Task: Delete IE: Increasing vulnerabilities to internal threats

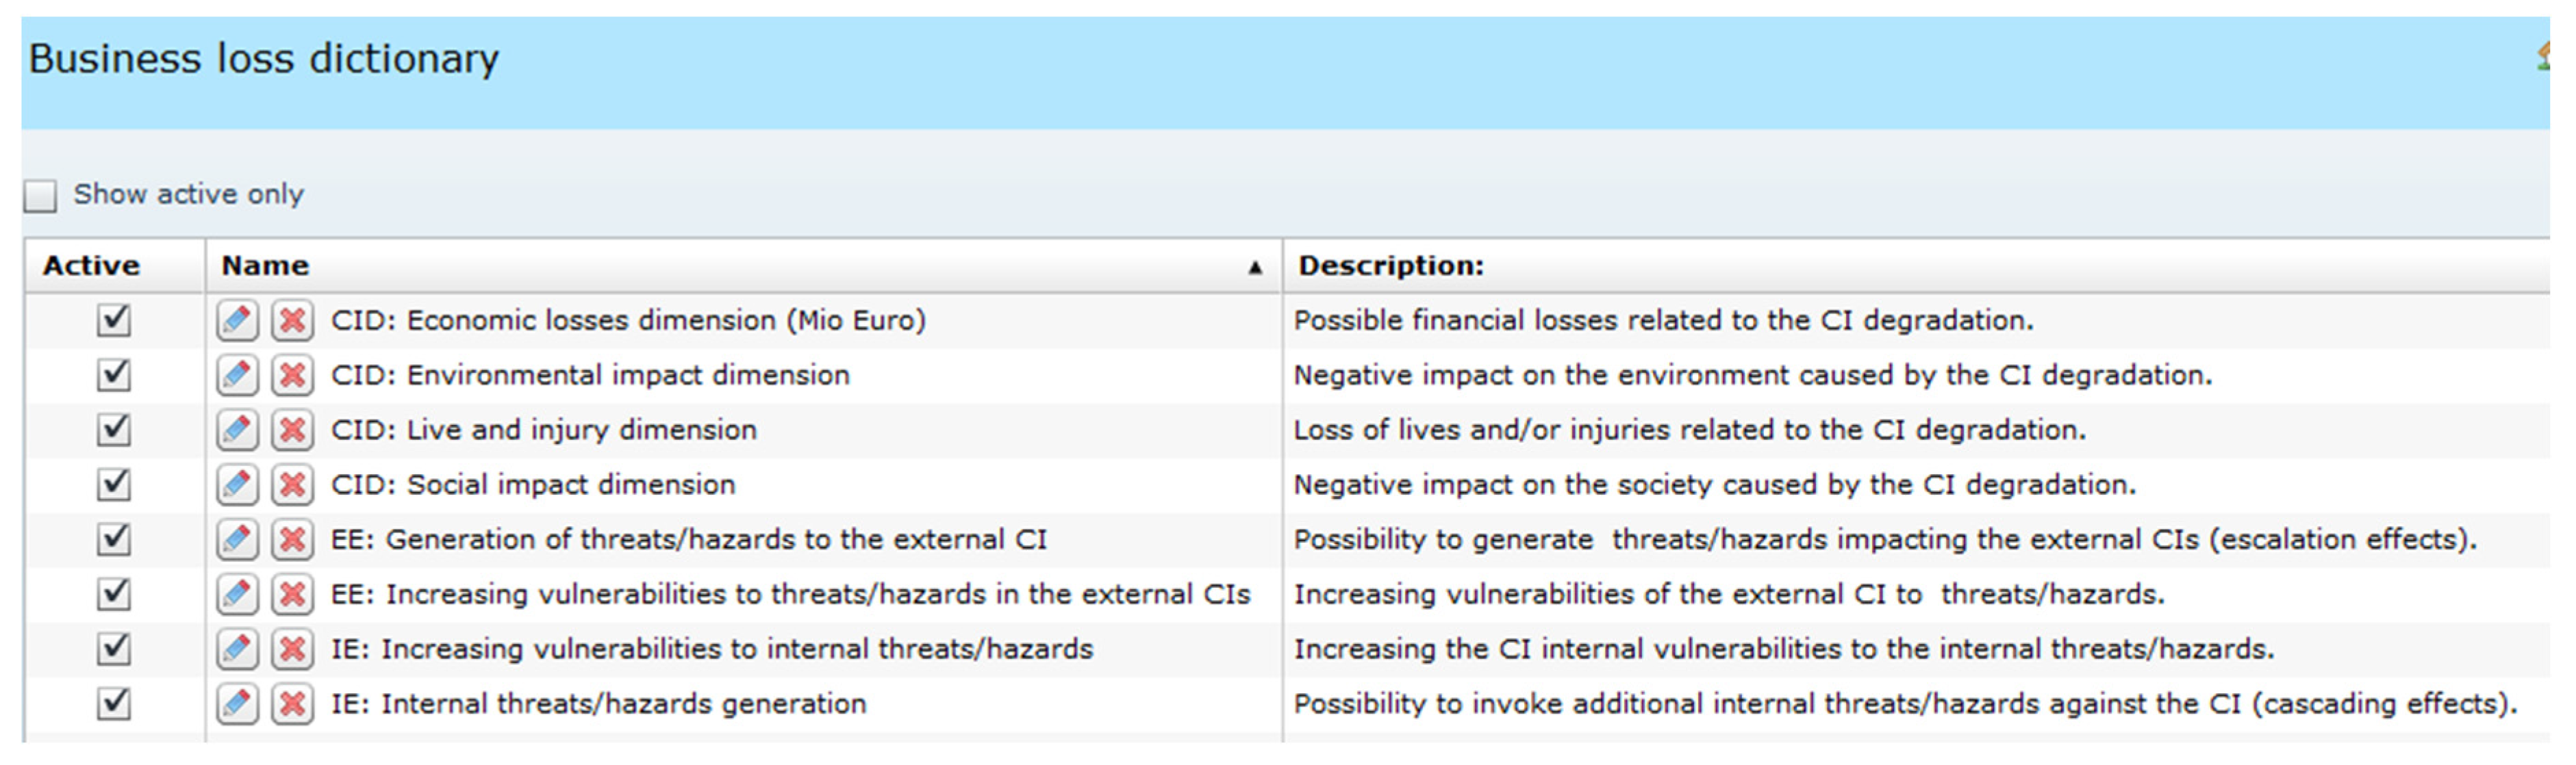Action: click(x=292, y=650)
